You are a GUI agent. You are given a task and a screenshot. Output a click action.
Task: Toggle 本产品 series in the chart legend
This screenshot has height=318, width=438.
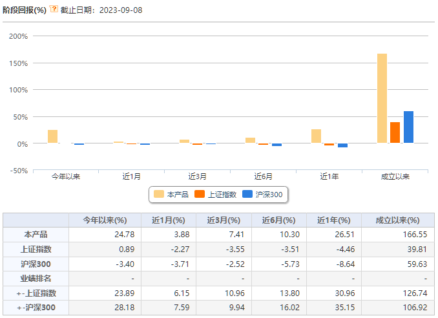(171, 194)
